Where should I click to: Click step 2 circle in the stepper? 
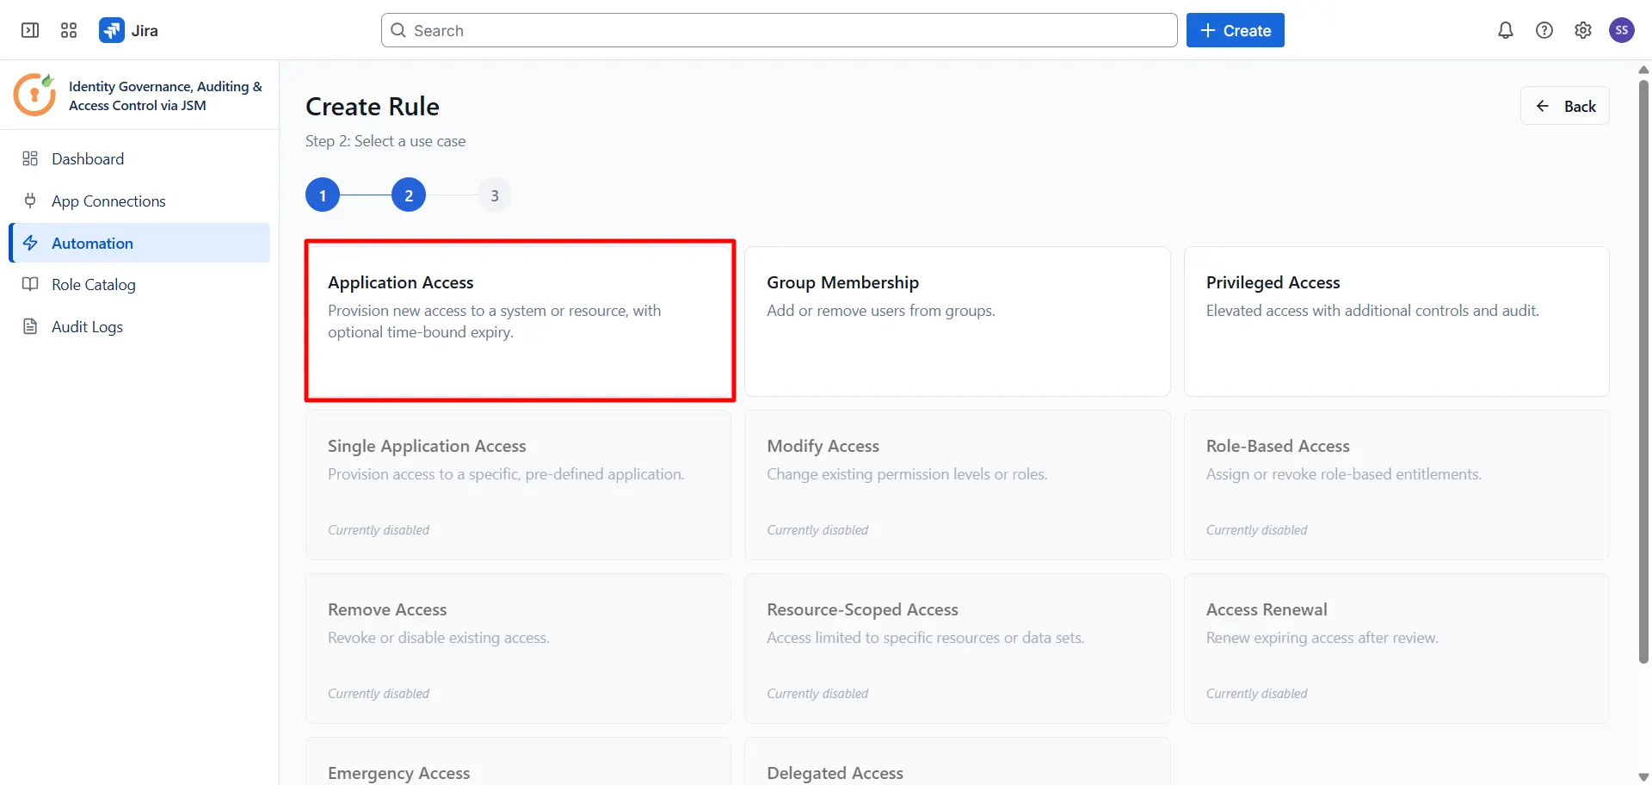409,195
